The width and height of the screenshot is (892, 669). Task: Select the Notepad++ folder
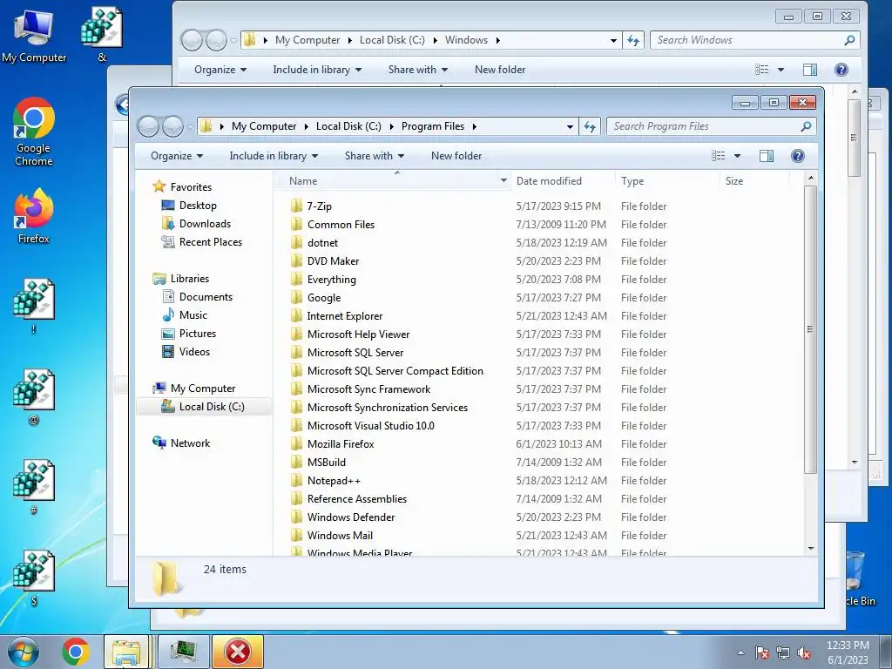[334, 481]
